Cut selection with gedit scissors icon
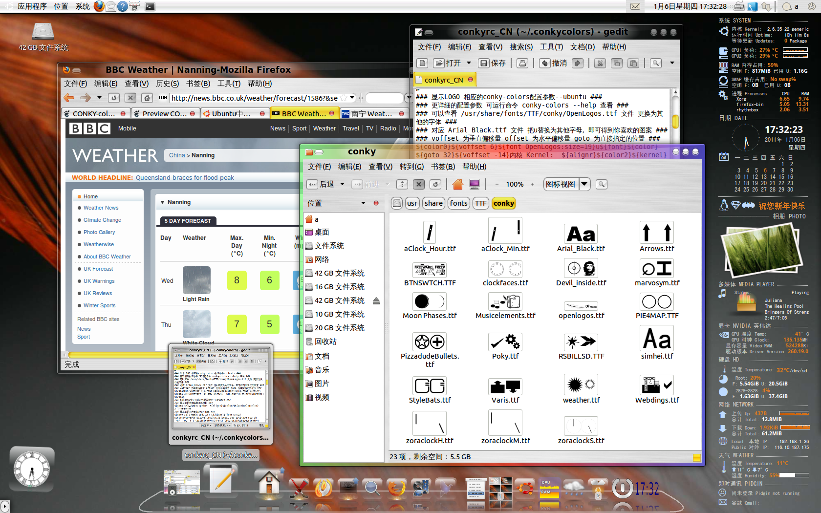821x513 pixels. tap(600, 63)
